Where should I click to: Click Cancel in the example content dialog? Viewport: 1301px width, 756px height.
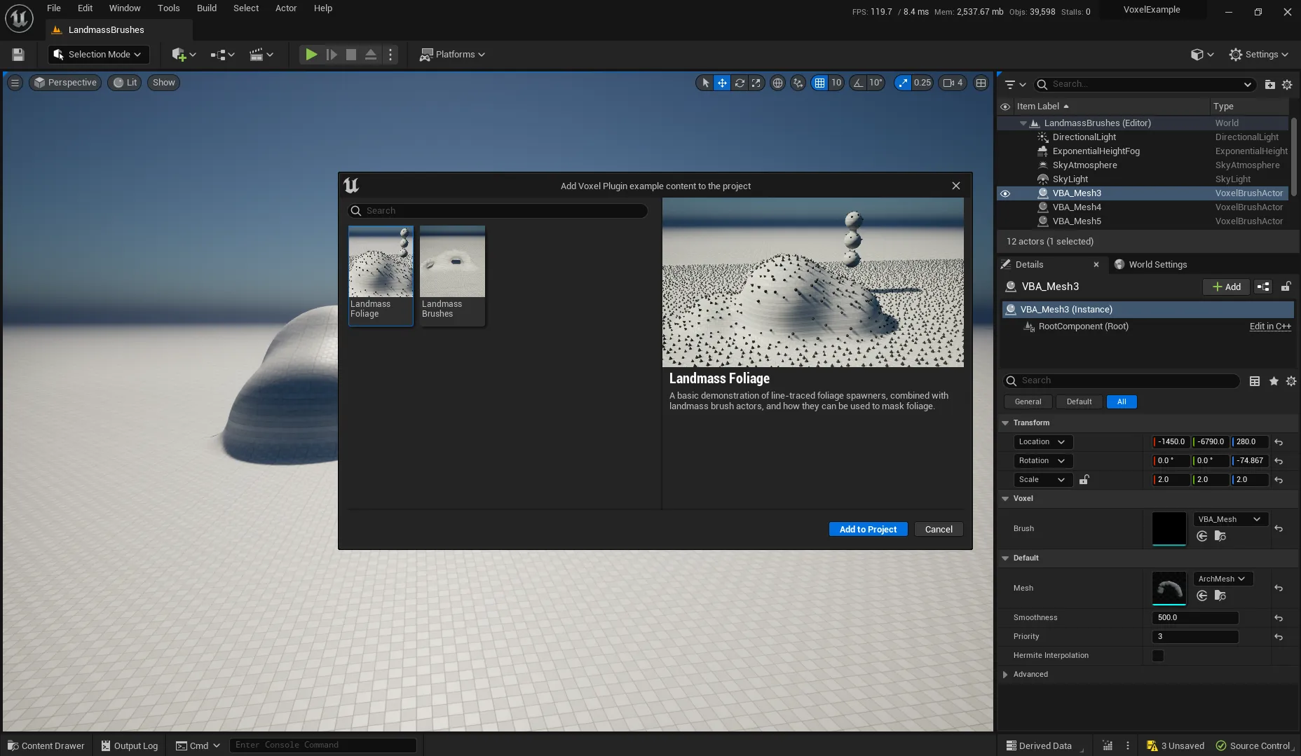[938, 530]
